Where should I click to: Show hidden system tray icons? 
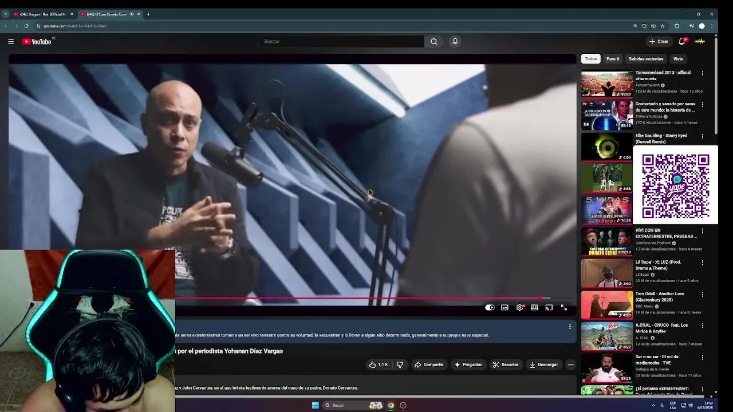[x=653, y=405]
